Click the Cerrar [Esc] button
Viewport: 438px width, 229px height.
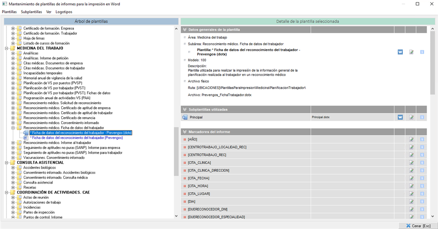coord(418,226)
